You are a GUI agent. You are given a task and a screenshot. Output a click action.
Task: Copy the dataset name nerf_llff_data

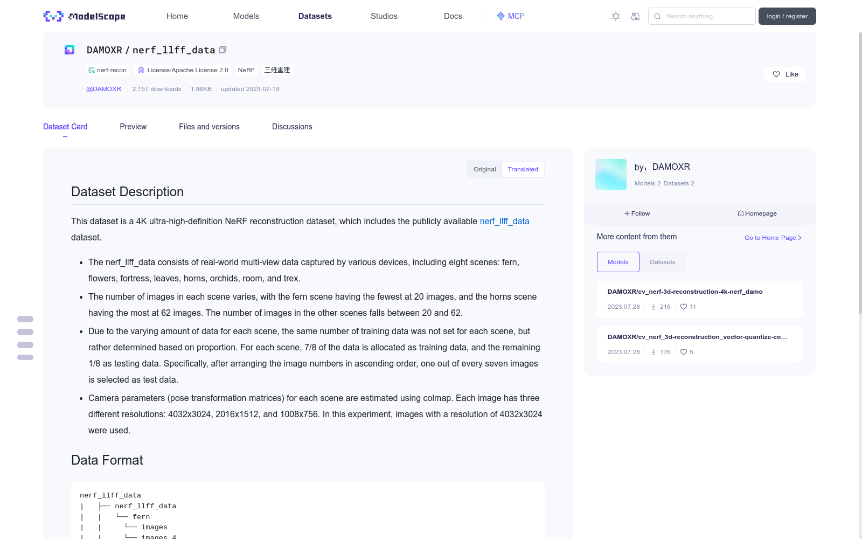223,50
